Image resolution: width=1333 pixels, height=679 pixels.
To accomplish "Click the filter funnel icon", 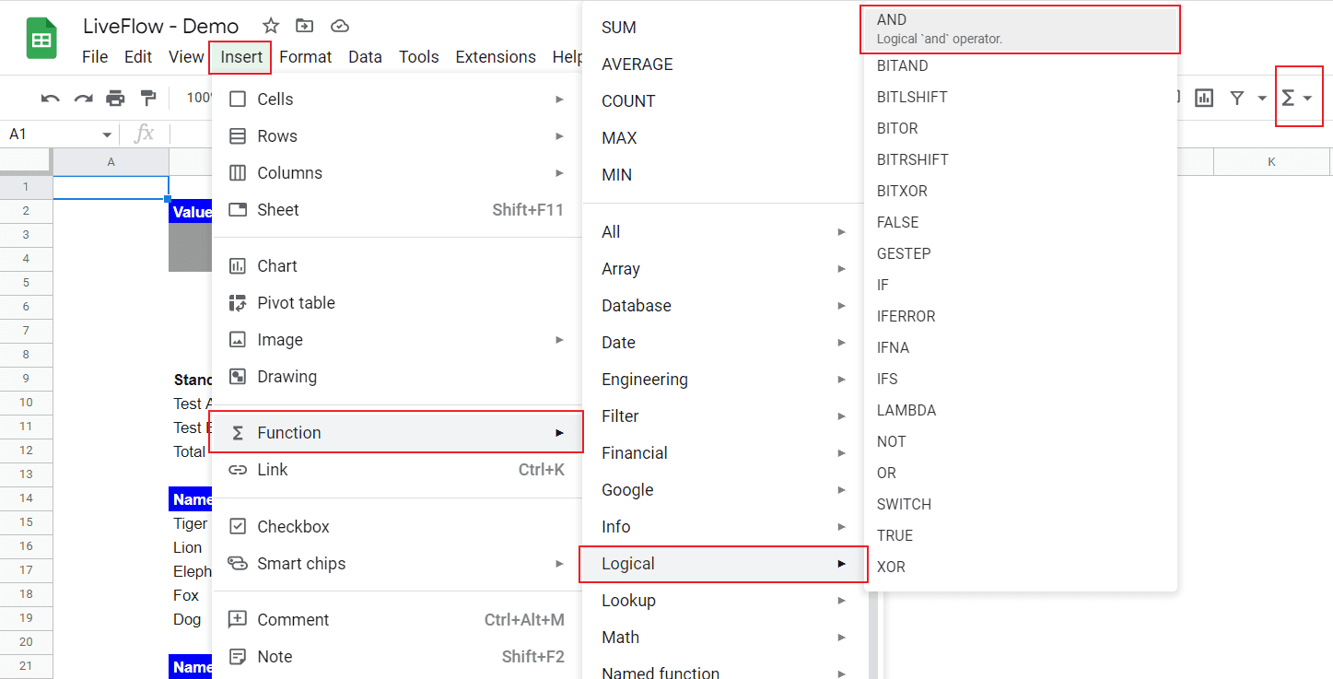I will (1237, 98).
